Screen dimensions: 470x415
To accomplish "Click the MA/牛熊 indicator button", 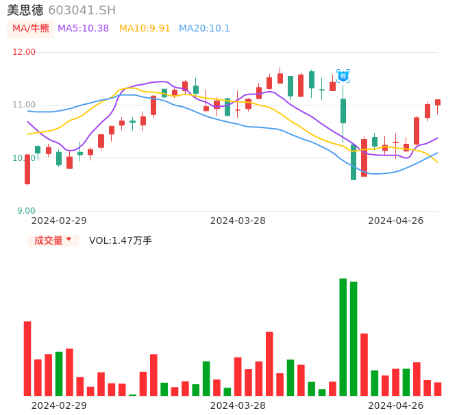I will pos(31,29).
